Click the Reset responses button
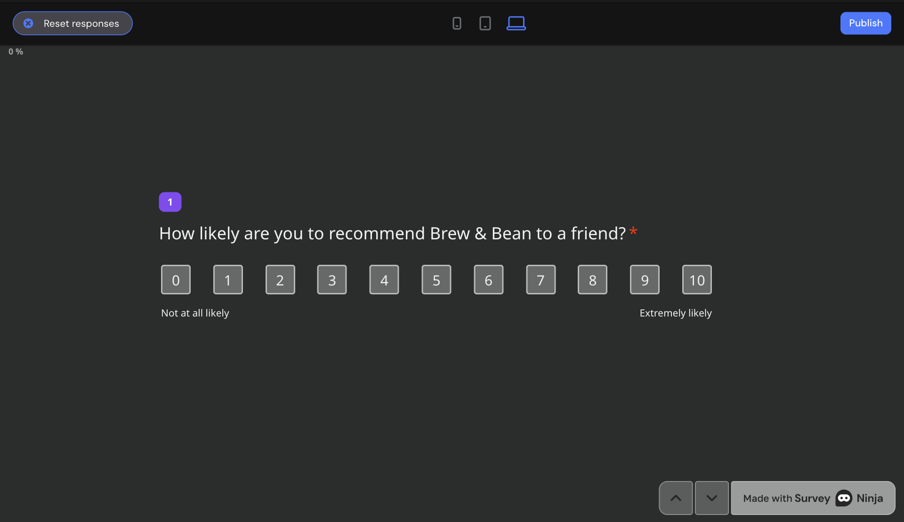Image resolution: width=904 pixels, height=522 pixels. [73, 24]
